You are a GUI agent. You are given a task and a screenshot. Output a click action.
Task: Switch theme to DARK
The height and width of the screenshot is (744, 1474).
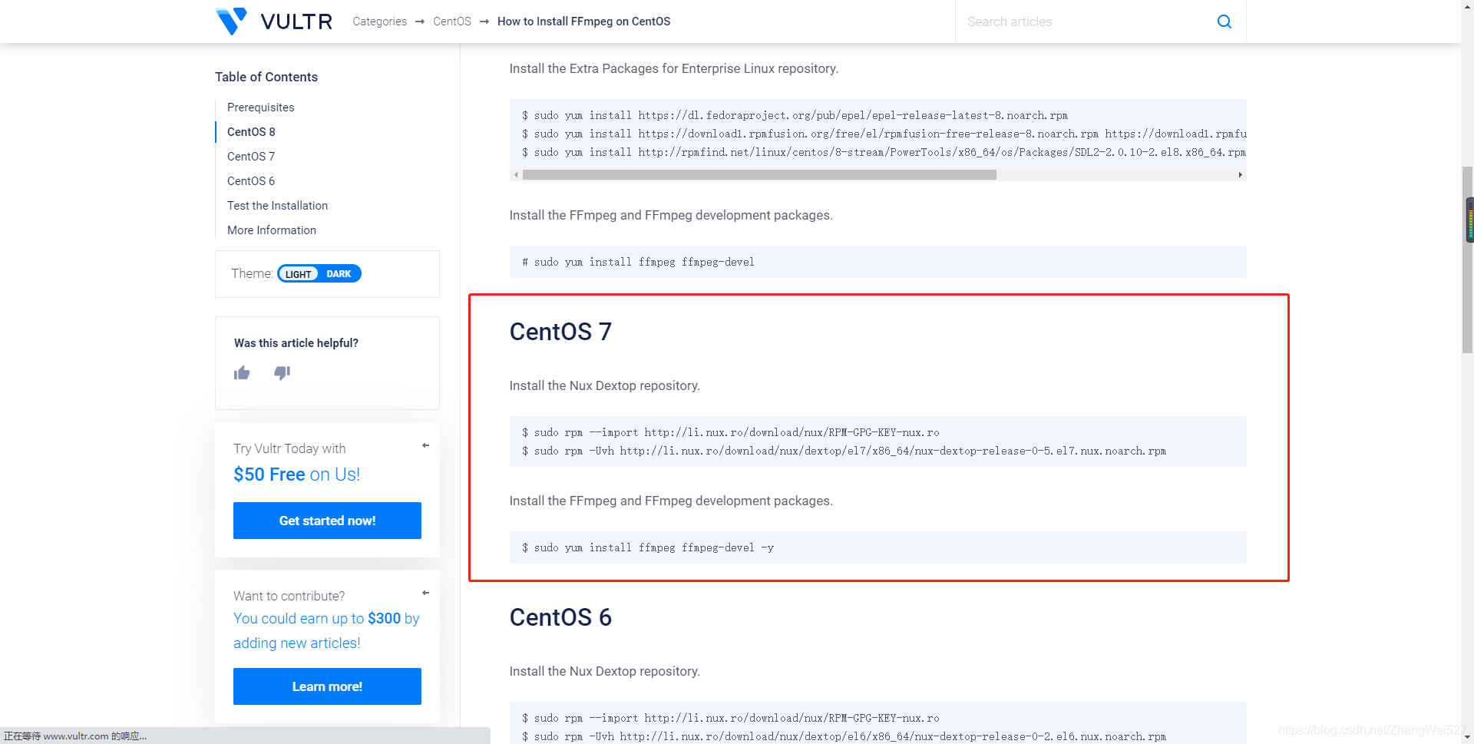click(339, 274)
